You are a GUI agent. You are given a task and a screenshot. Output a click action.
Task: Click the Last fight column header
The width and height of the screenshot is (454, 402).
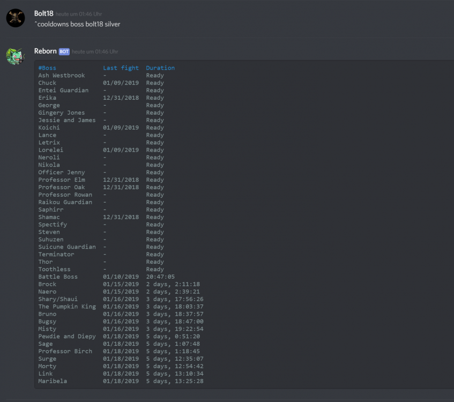click(x=121, y=68)
